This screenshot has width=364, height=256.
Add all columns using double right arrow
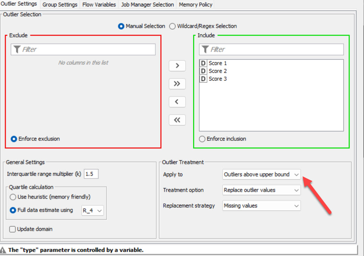[x=177, y=84]
